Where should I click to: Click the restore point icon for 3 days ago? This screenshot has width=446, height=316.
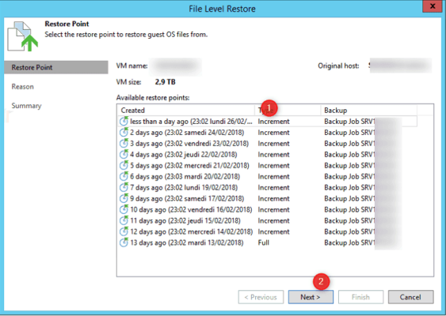(x=124, y=143)
